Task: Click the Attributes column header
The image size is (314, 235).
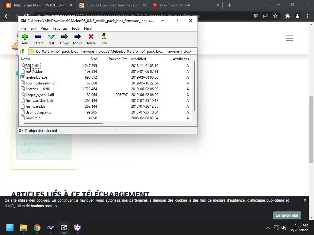Action: point(175,59)
